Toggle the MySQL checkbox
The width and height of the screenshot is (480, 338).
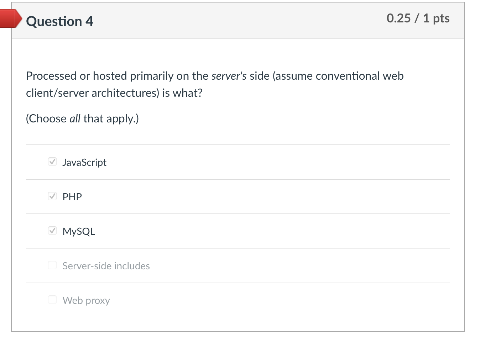52,231
